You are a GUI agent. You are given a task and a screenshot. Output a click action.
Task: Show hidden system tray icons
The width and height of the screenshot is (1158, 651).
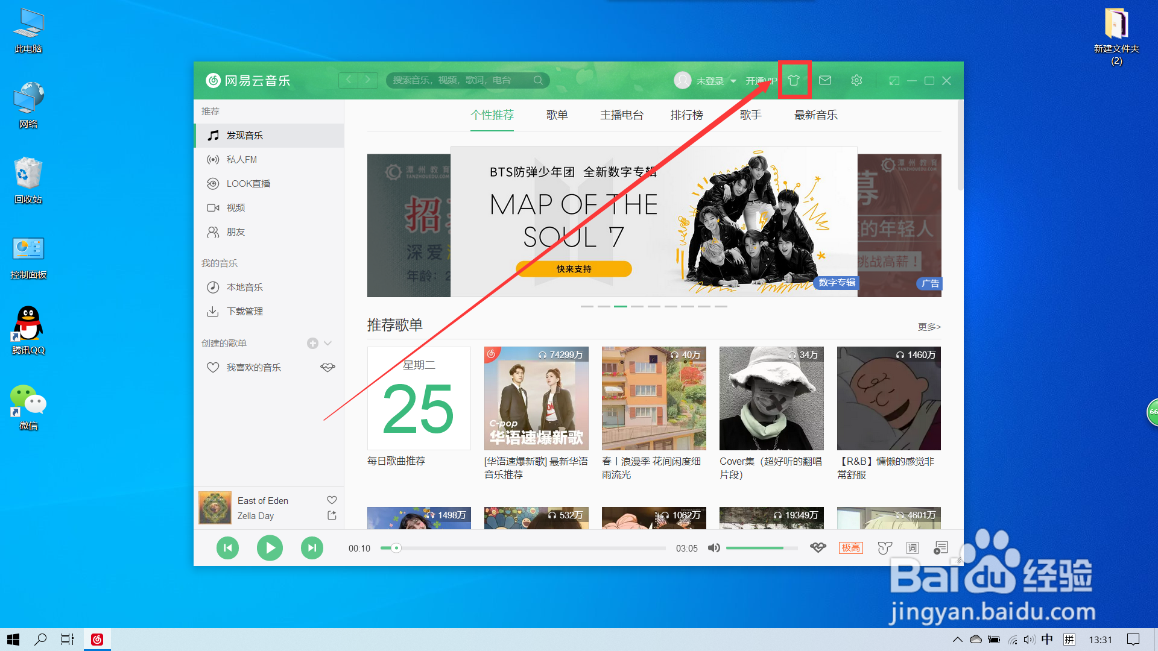(957, 640)
